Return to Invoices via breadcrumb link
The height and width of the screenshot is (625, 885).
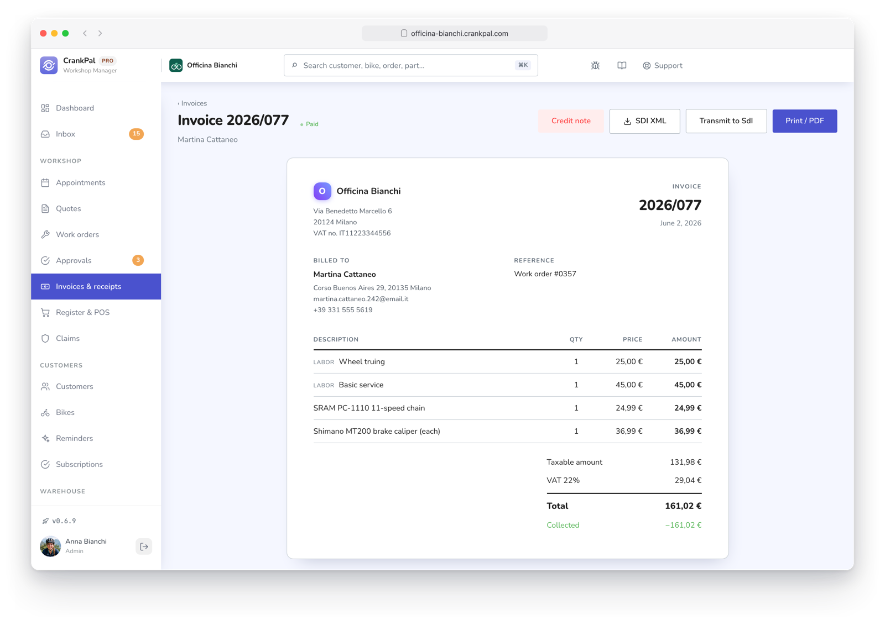point(192,103)
